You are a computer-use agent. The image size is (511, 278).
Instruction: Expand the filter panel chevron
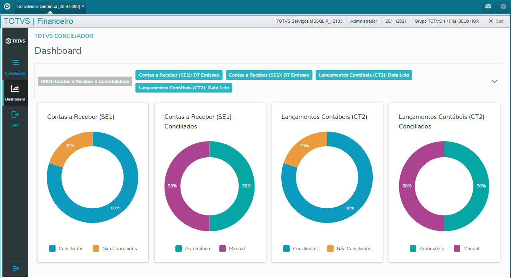(495, 81)
